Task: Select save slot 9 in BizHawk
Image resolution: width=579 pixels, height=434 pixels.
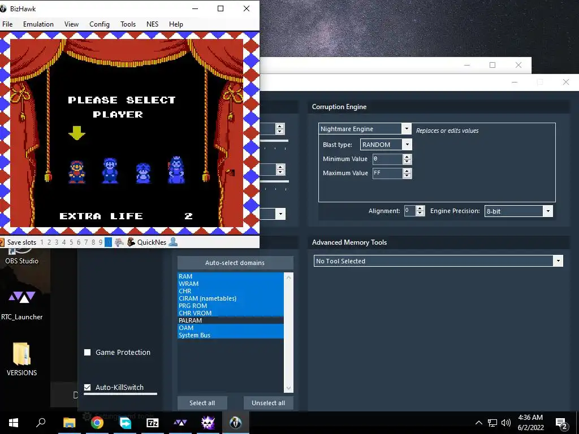Action: (x=101, y=242)
